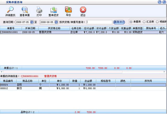Viewport: 167px width, 114px height.
Task: Select the 单据表 radio button
Action: pyautogui.click(x=131, y=22)
